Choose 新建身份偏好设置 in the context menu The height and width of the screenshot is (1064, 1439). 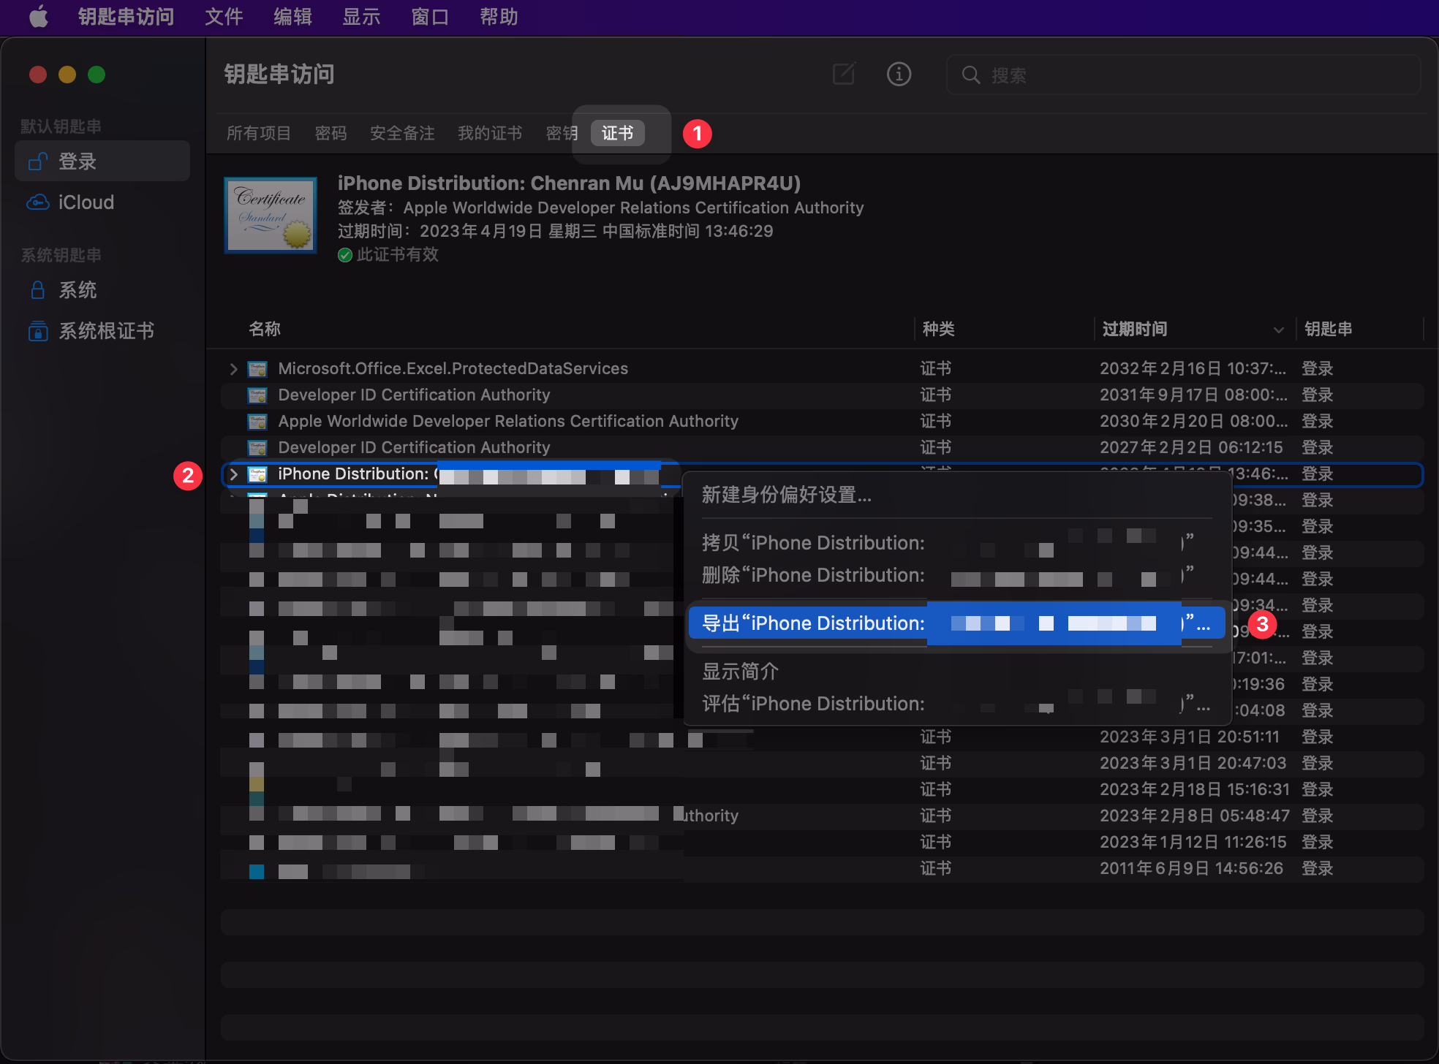pyautogui.click(x=786, y=495)
